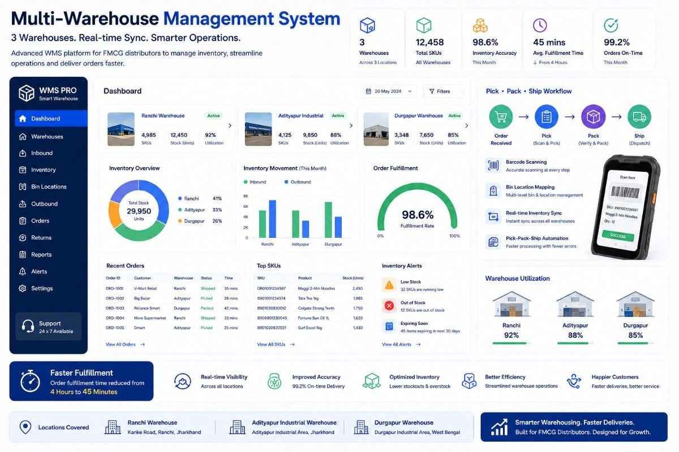Click the Low Stock warning icon
This screenshot has height=452, width=679.
pyautogui.click(x=389, y=285)
